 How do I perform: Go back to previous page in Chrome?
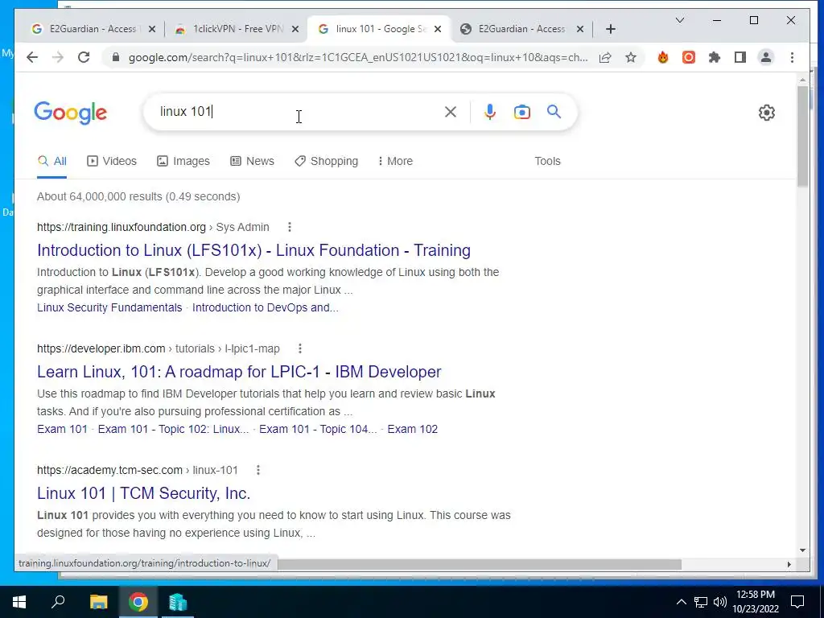[x=32, y=57]
